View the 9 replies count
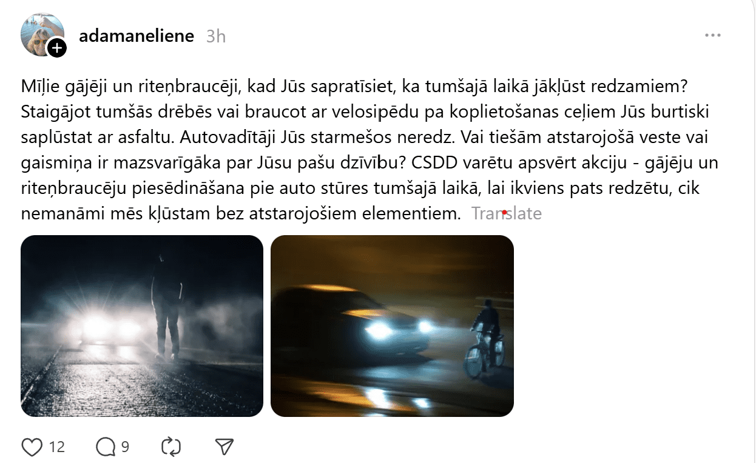Viewport: 756px width, 463px height. point(125,447)
